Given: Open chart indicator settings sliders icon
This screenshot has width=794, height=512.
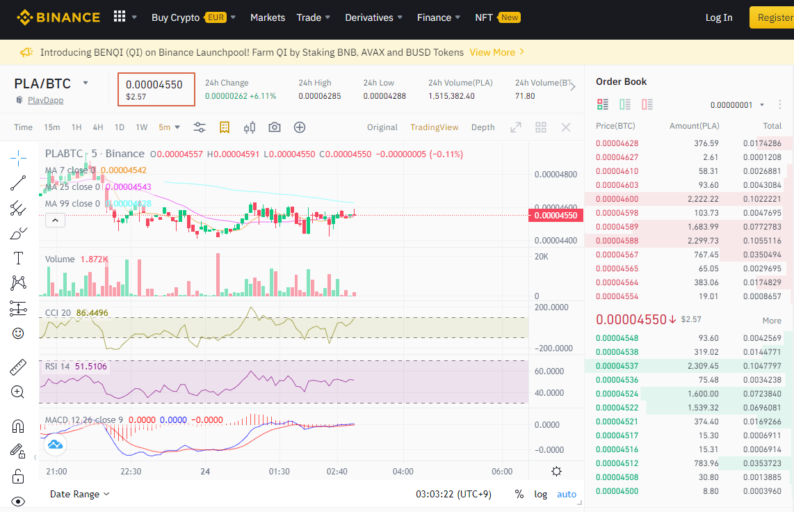Looking at the screenshot, I should pyautogui.click(x=200, y=127).
